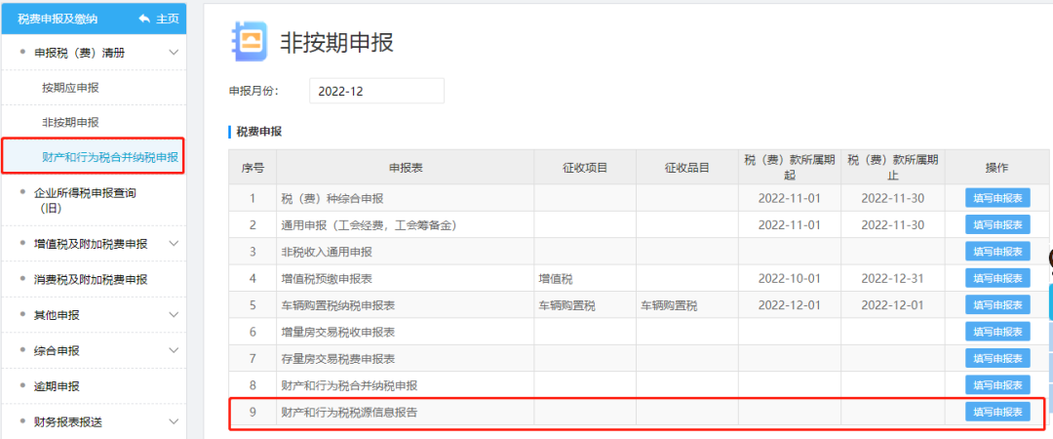The height and width of the screenshot is (439, 1053).
Task: Collapse the 申报税（费）清册 menu chevron
Action: [174, 52]
